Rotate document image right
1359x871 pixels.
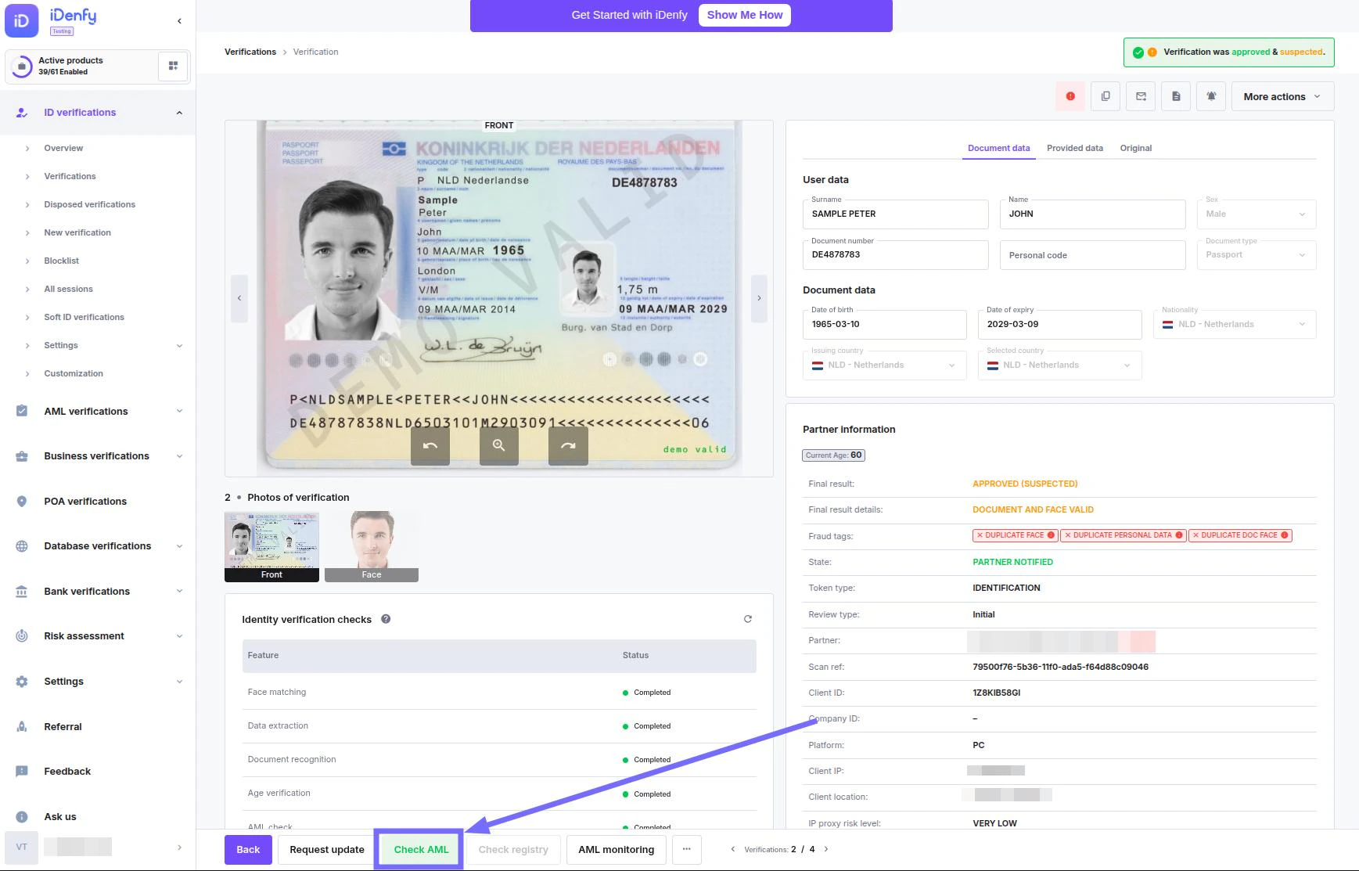coord(568,445)
